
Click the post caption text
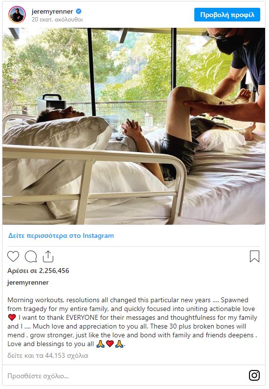(132, 322)
